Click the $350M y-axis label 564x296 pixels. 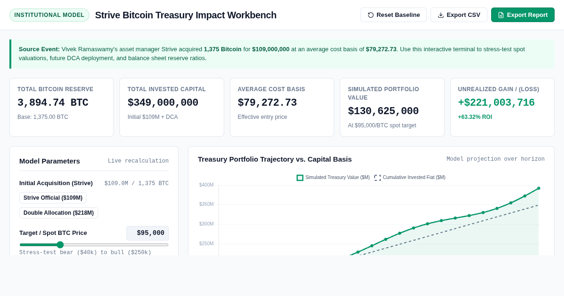point(206,204)
